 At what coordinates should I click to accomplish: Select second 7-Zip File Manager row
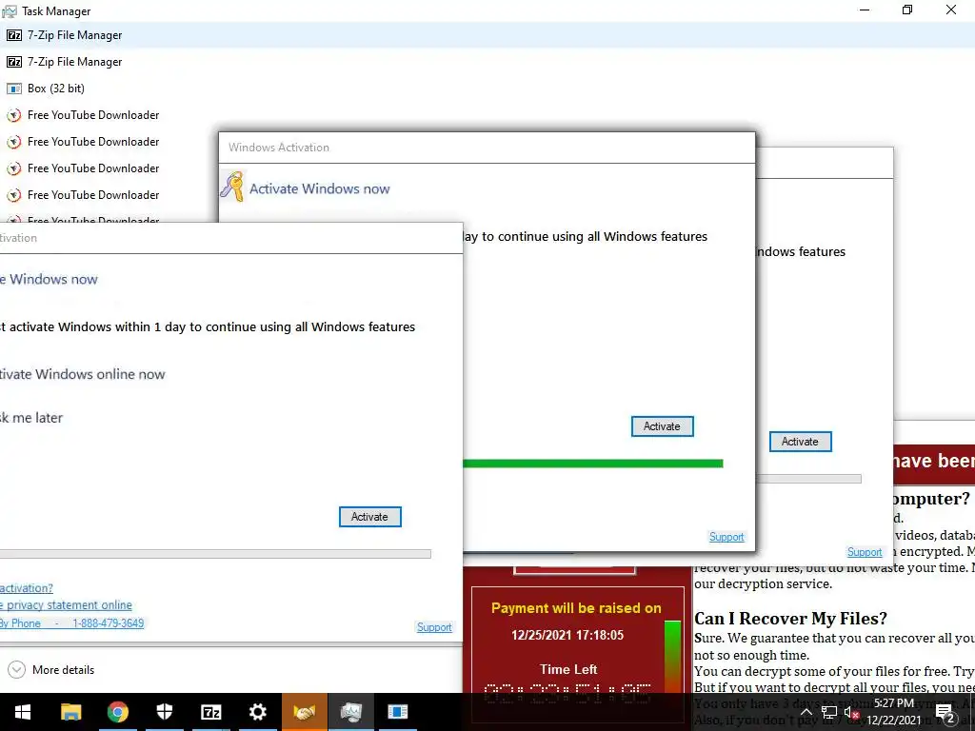tap(487, 62)
